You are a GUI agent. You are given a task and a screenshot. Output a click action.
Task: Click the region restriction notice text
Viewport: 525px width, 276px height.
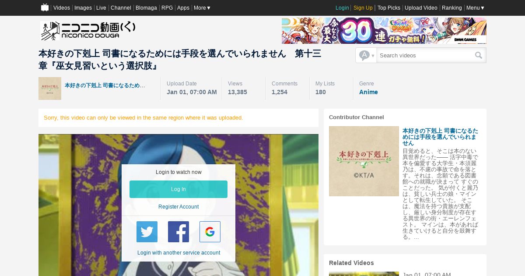(143, 118)
